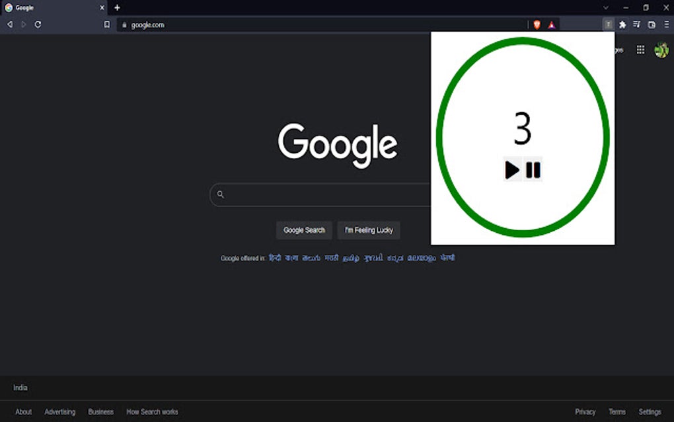The image size is (674, 422).
Task: Click the search magnifier in the search box
Action: (x=219, y=194)
